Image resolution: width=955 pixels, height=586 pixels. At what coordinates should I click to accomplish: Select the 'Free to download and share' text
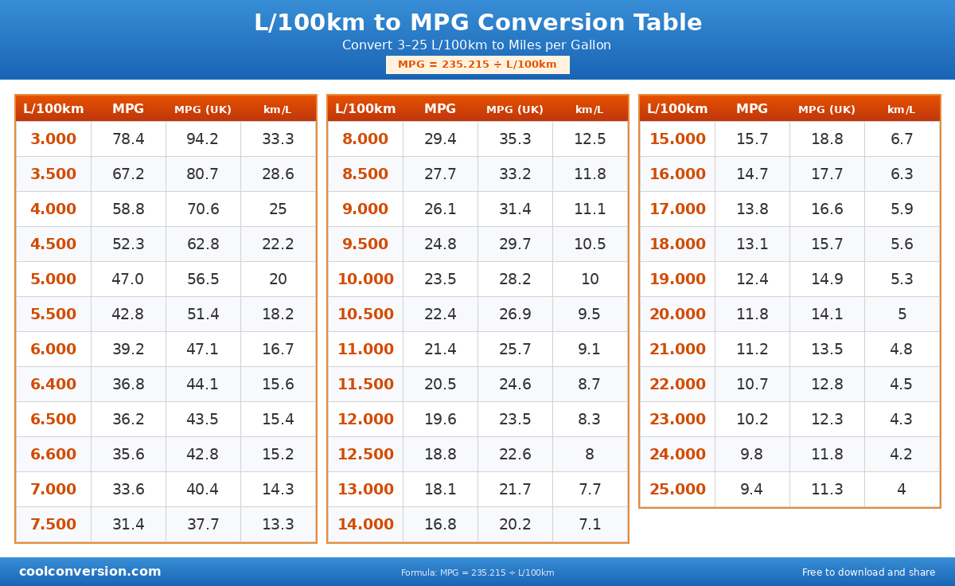click(868, 572)
